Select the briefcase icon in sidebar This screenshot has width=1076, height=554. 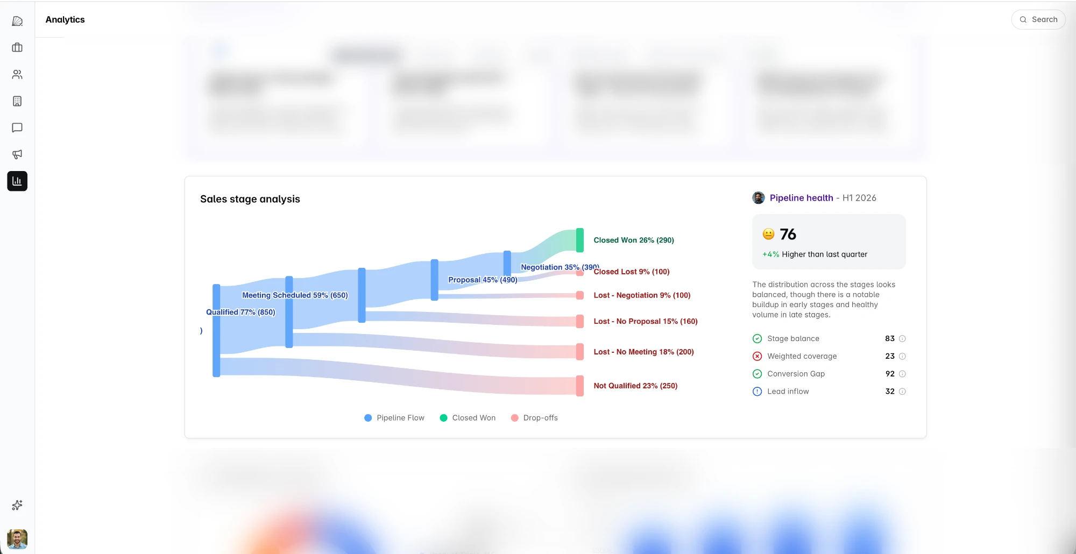pos(17,47)
